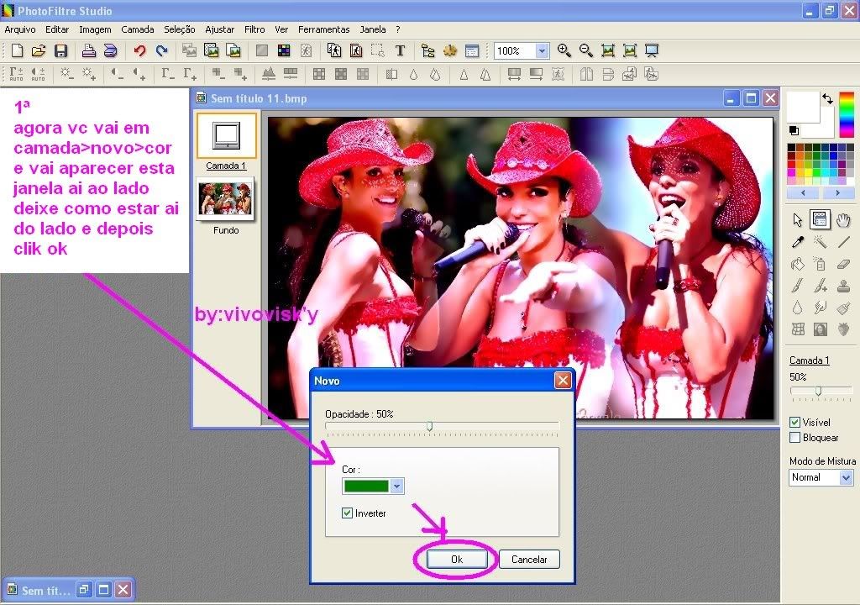Select the Text tool icon

click(x=400, y=51)
